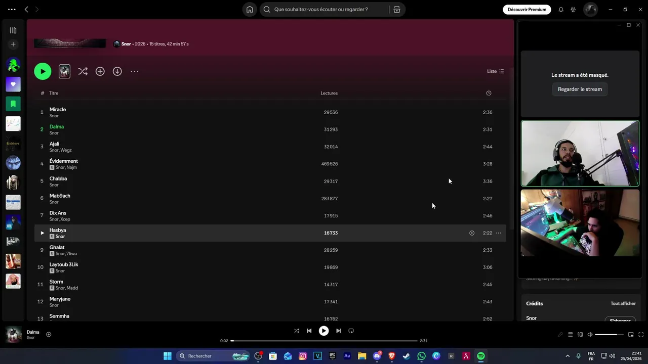648x364 pixels.
Task: Open Liked Songs heart playlist
Action: tap(13, 84)
